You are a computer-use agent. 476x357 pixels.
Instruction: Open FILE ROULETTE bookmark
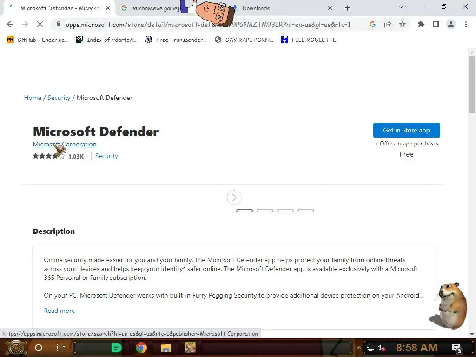[309, 40]
